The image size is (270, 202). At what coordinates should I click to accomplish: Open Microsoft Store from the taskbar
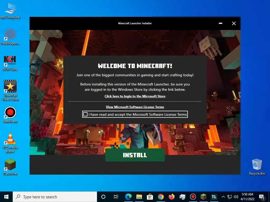click(150, 197)
